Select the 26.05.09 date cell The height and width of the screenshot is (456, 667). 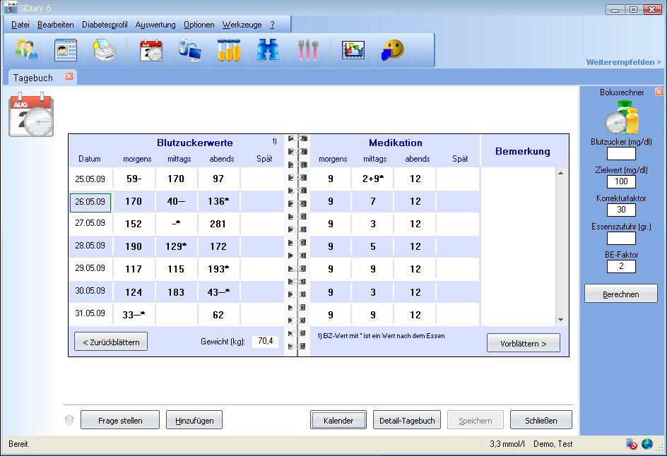90,202
